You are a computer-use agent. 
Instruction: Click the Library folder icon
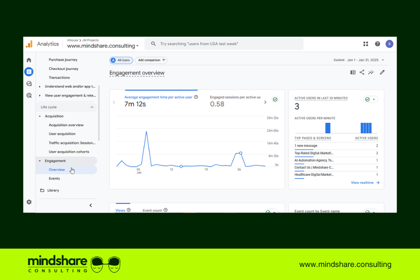coord(42,190)
